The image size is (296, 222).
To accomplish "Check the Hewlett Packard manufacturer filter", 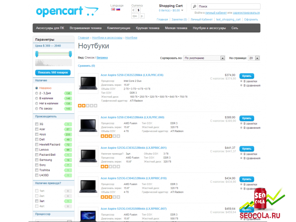I will point(37,145).
